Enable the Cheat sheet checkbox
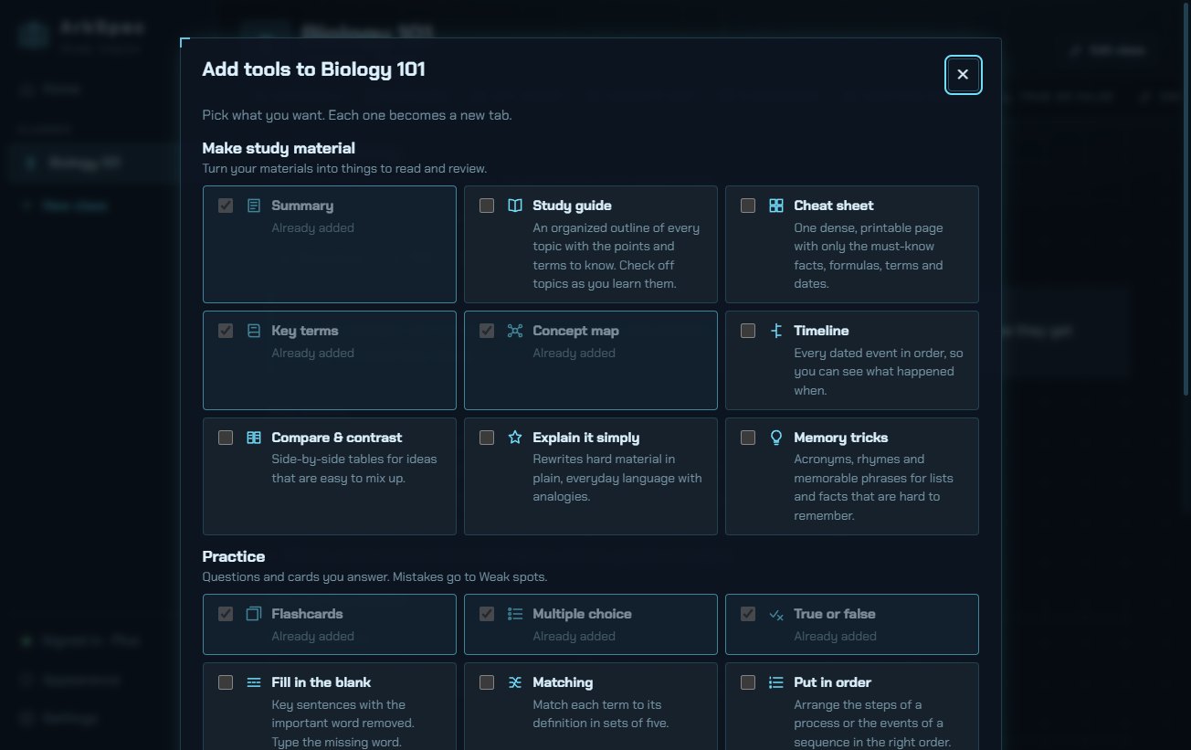 (x=748, y=206)
